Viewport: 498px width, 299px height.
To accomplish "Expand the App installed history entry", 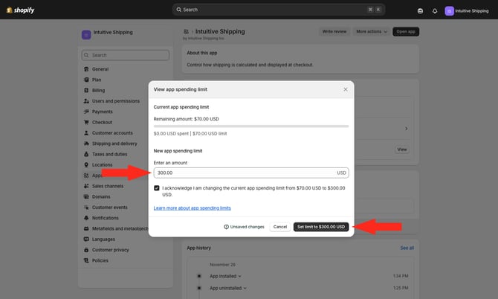I will (x=225, y=276).
